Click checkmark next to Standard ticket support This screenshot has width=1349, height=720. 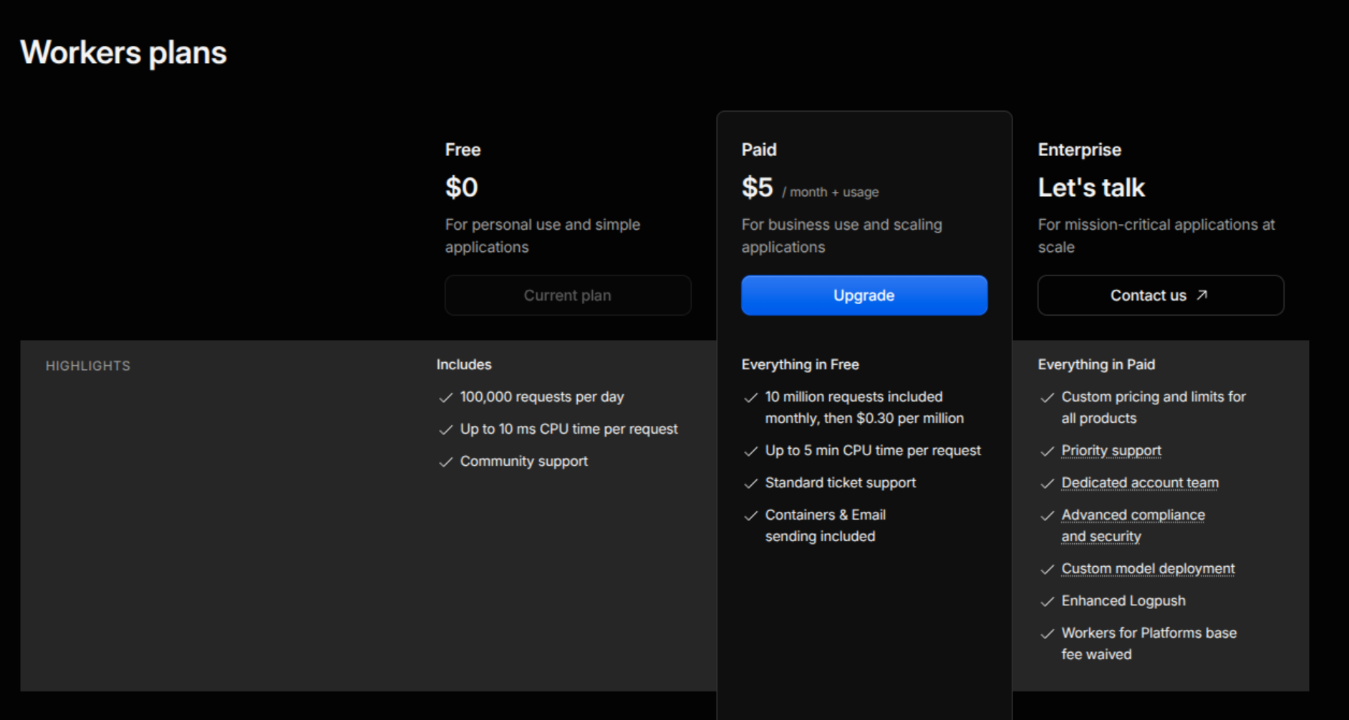[751, 483]
